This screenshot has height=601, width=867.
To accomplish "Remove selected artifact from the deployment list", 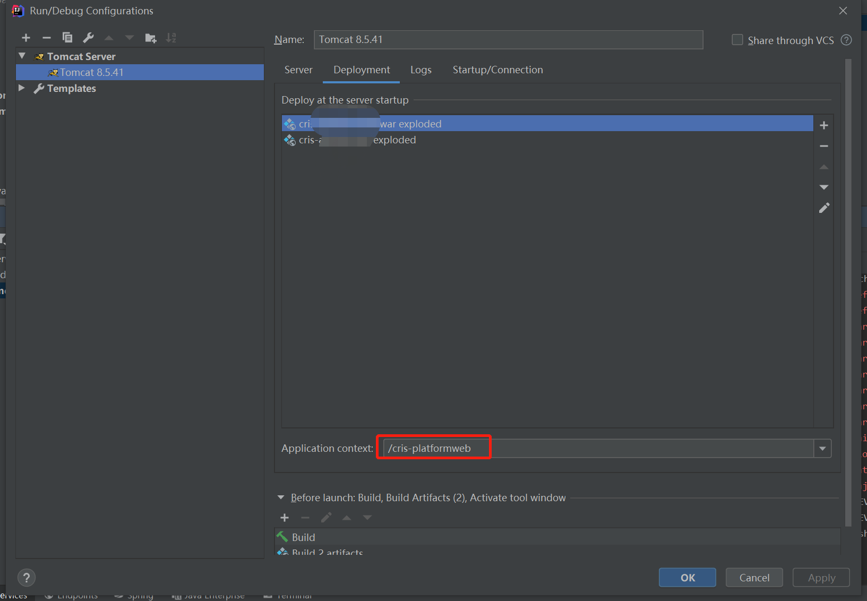I will coord(824,146).
